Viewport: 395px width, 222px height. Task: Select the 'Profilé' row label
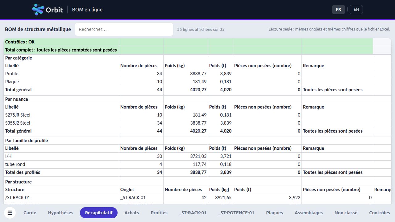point(61,74)
